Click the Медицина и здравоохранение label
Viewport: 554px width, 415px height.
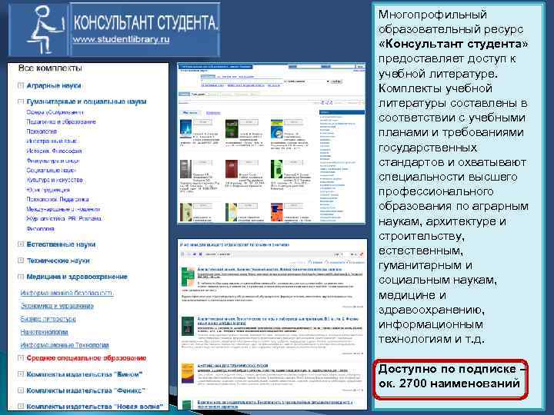pyautogui.click(x=77, y=277)
